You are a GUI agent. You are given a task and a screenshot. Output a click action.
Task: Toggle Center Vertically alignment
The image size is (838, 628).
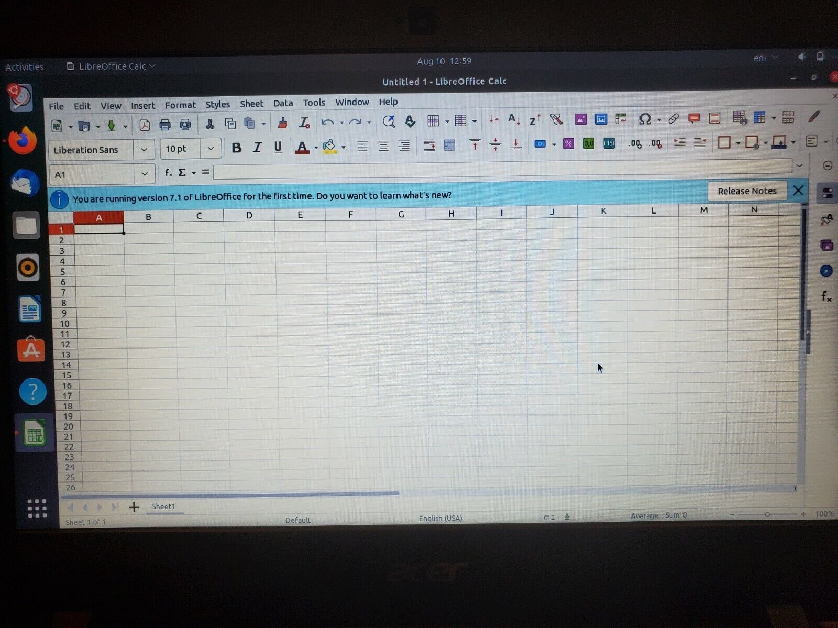click(495, 144)
